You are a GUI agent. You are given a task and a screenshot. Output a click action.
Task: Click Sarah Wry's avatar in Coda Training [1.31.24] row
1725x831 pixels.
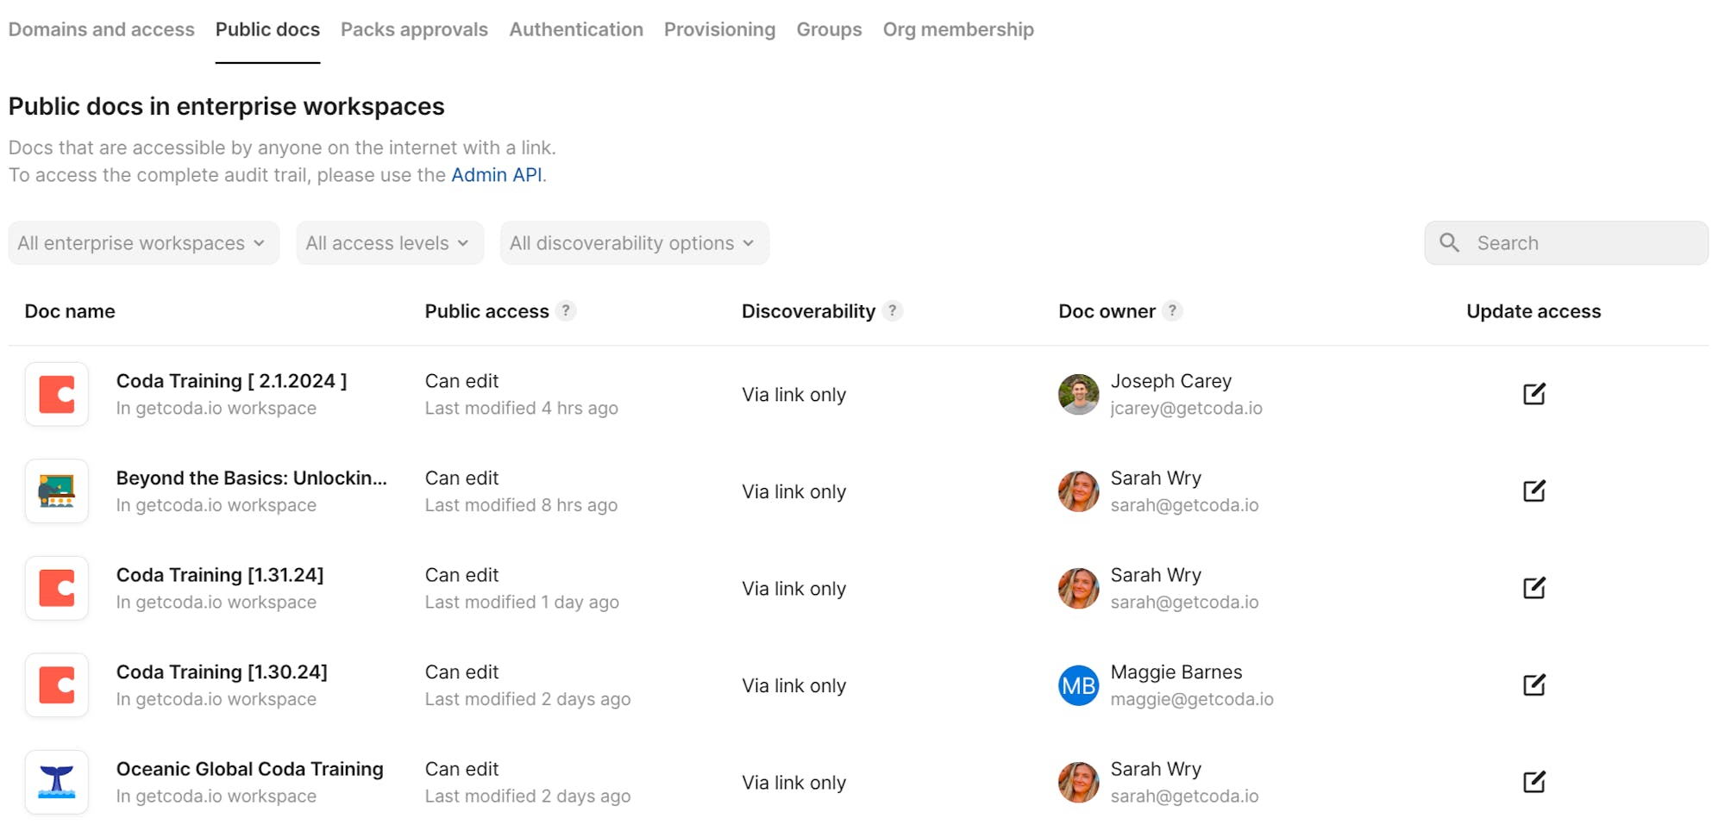pyautogui.click(x=1078, y=588)
